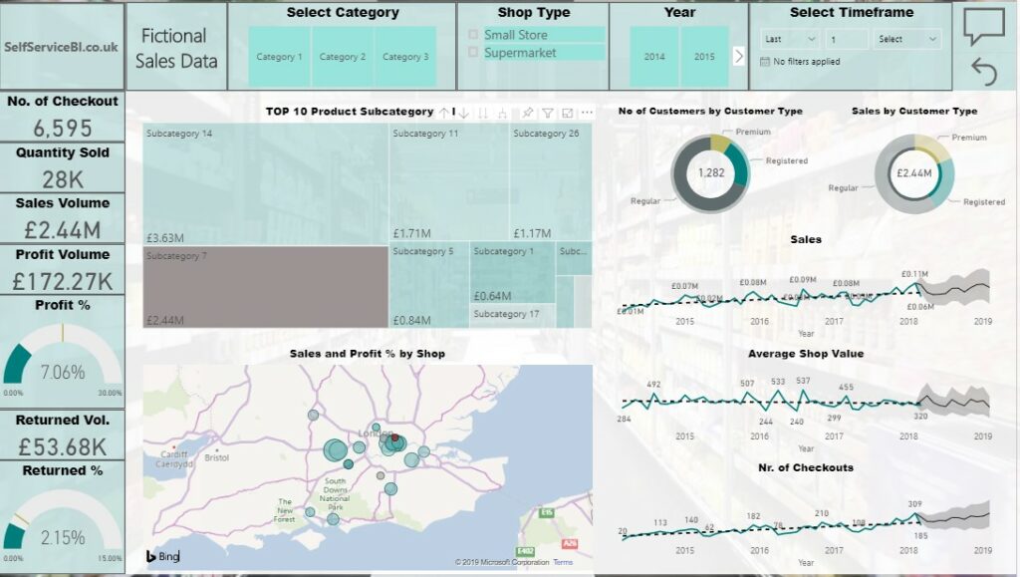Click the red shop bubble in London
The height and width of the screenshot is (577, 1020).
394,437
